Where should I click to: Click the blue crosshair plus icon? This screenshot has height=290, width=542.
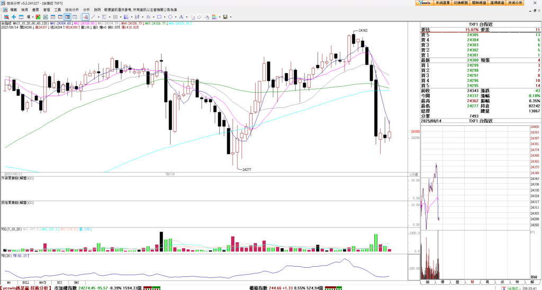[x=14, y=17]
